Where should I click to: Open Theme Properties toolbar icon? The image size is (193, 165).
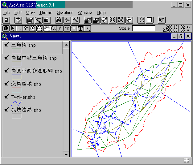click(x=30, y=20)
